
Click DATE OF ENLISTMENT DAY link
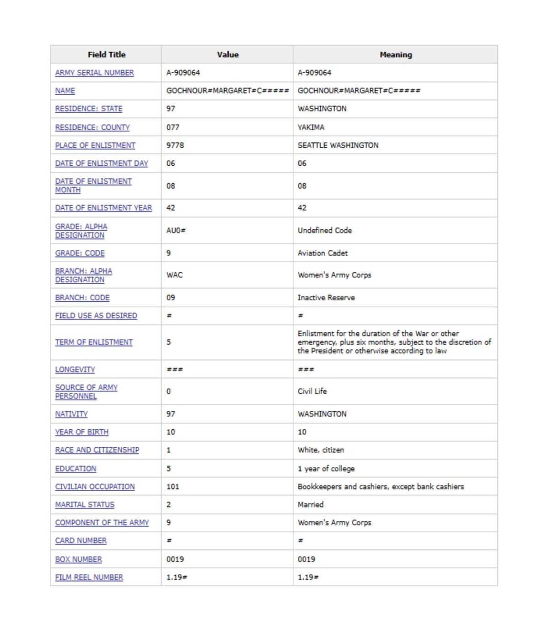click(102, 163)
